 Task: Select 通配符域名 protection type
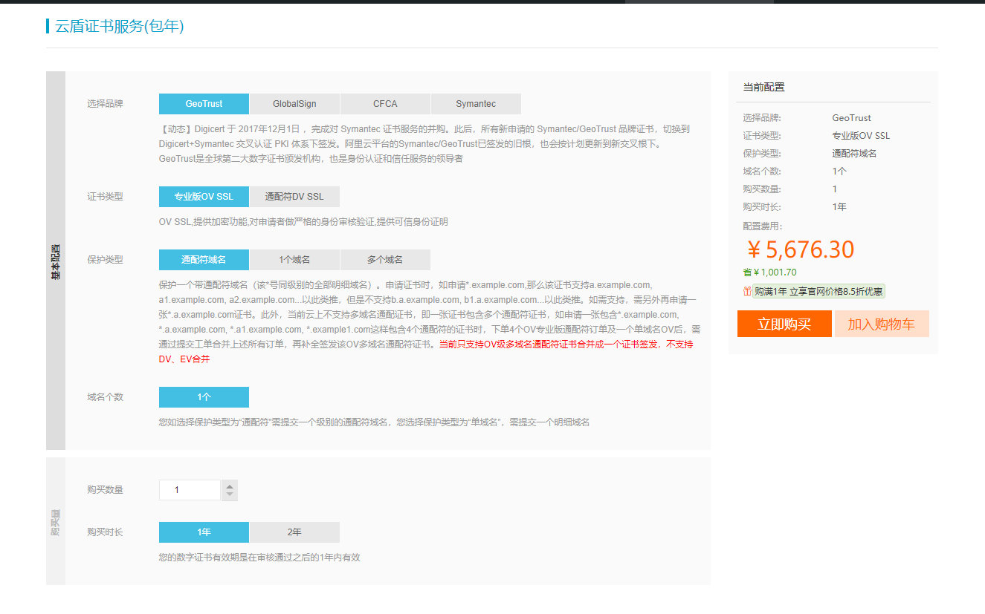204,260
